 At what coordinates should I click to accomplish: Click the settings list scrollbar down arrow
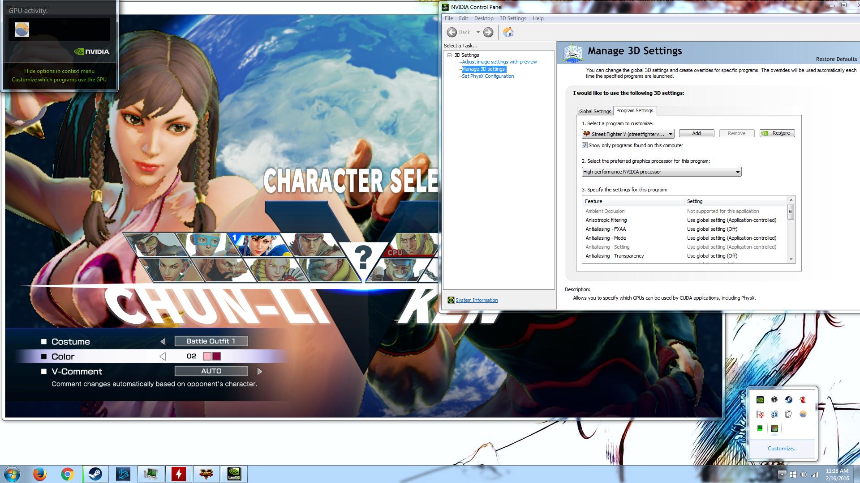(x=791, y=259)
